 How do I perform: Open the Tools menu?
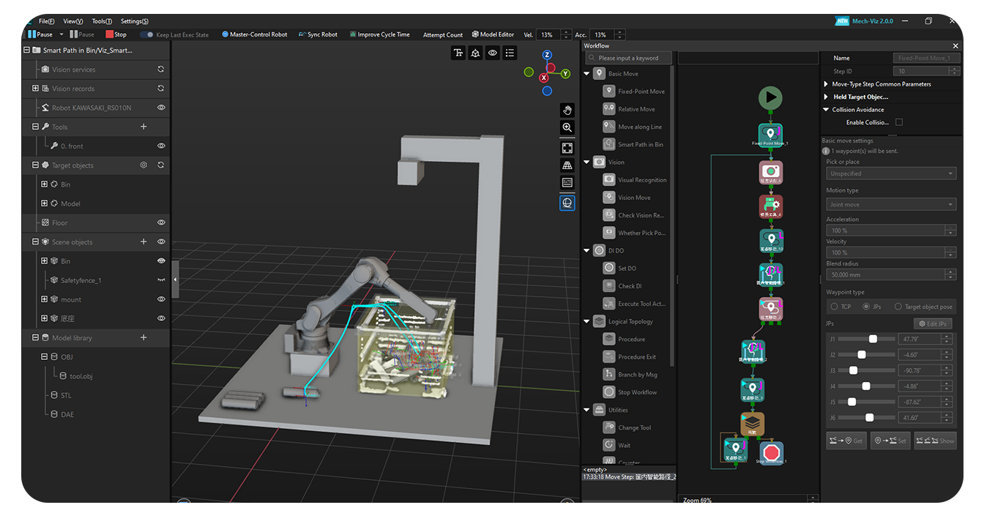pyautogui.click(x=101, y=21)
